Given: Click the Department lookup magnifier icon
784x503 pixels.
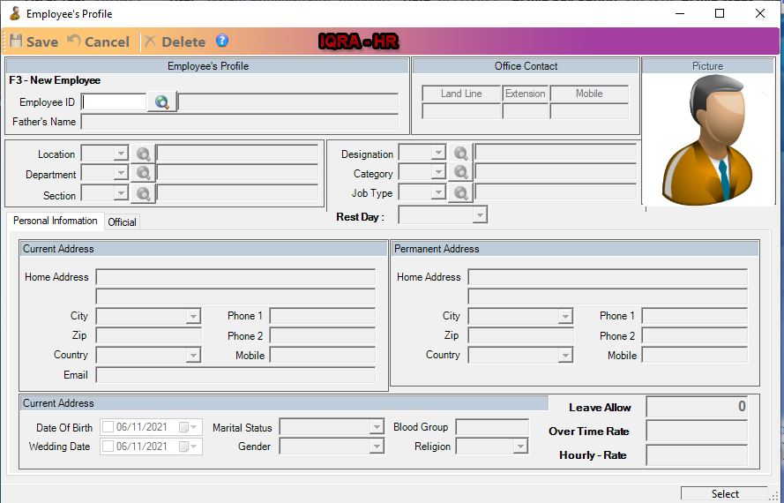Looking at the screenshot, I should click(143, 174).
